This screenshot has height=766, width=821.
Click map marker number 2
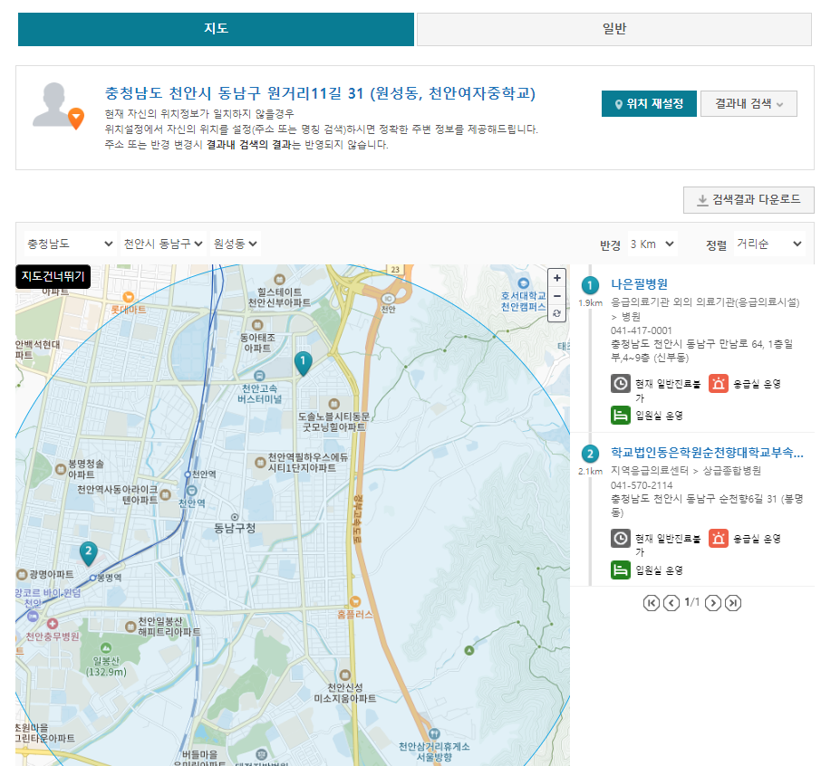coord(89,553)
